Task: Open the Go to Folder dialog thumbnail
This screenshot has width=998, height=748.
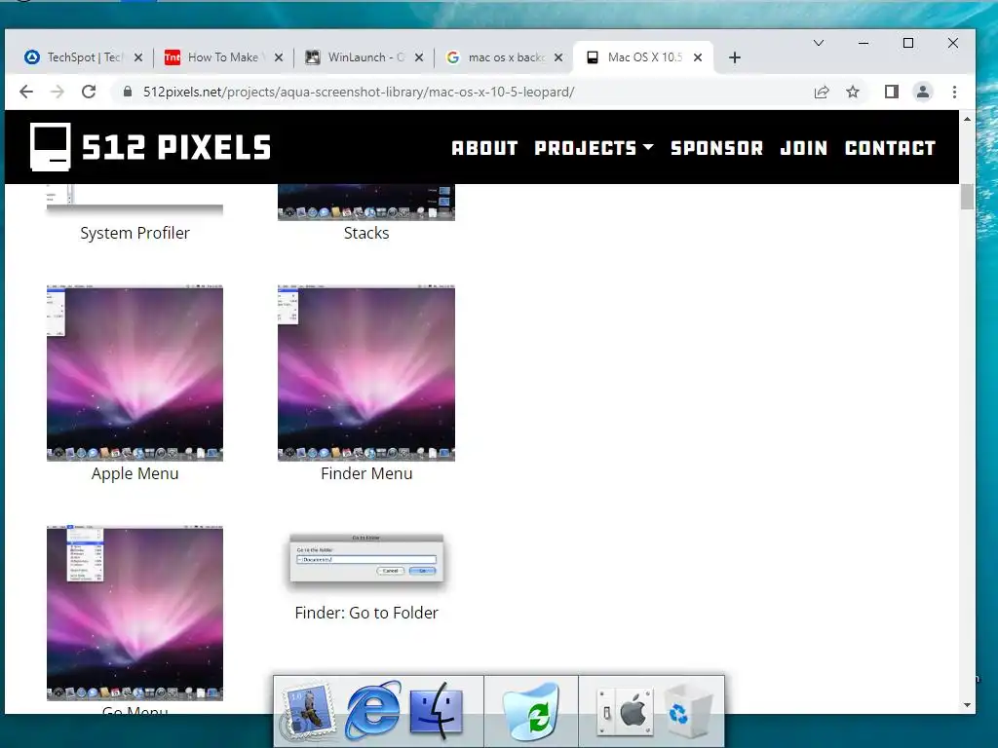Action: (366, 559)
